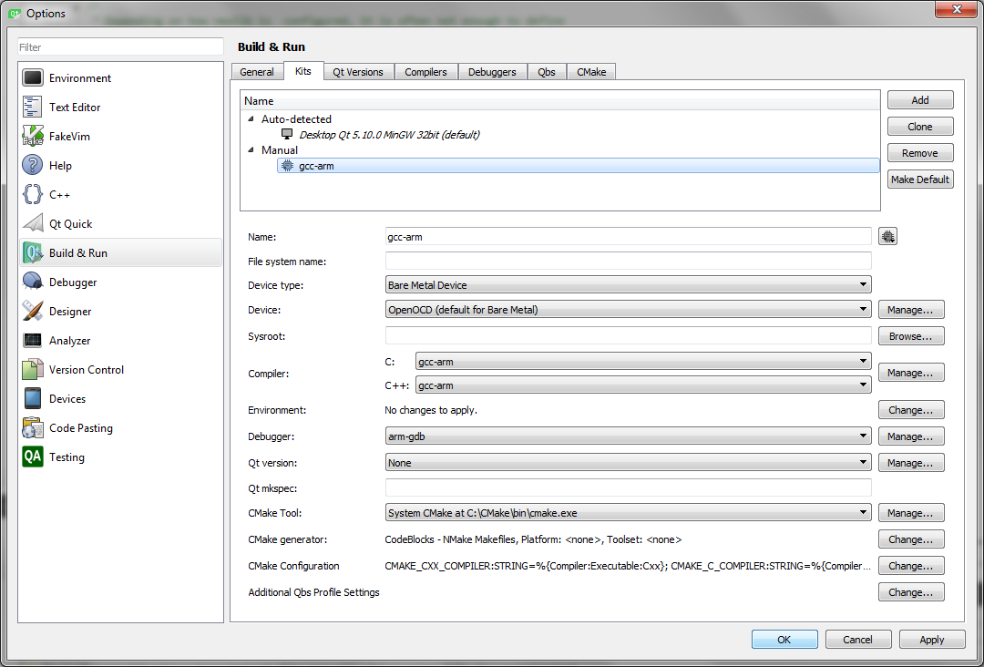Switch to the Compilers tab
The width and height of the screenshot is (984, 667).
425,71
